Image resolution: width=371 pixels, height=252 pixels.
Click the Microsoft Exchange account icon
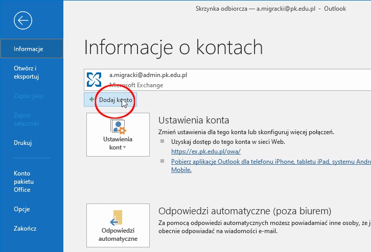(95, 80)
